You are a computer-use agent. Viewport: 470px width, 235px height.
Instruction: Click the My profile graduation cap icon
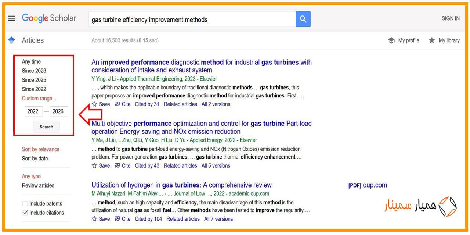pos(391,40)
